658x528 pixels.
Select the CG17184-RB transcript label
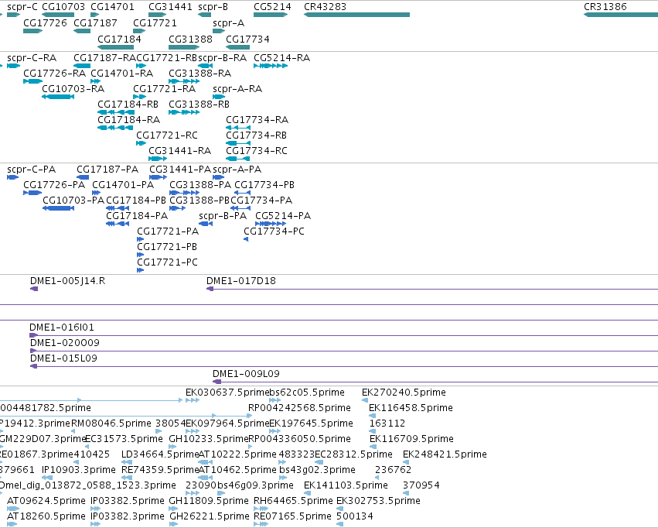(128, 105)
